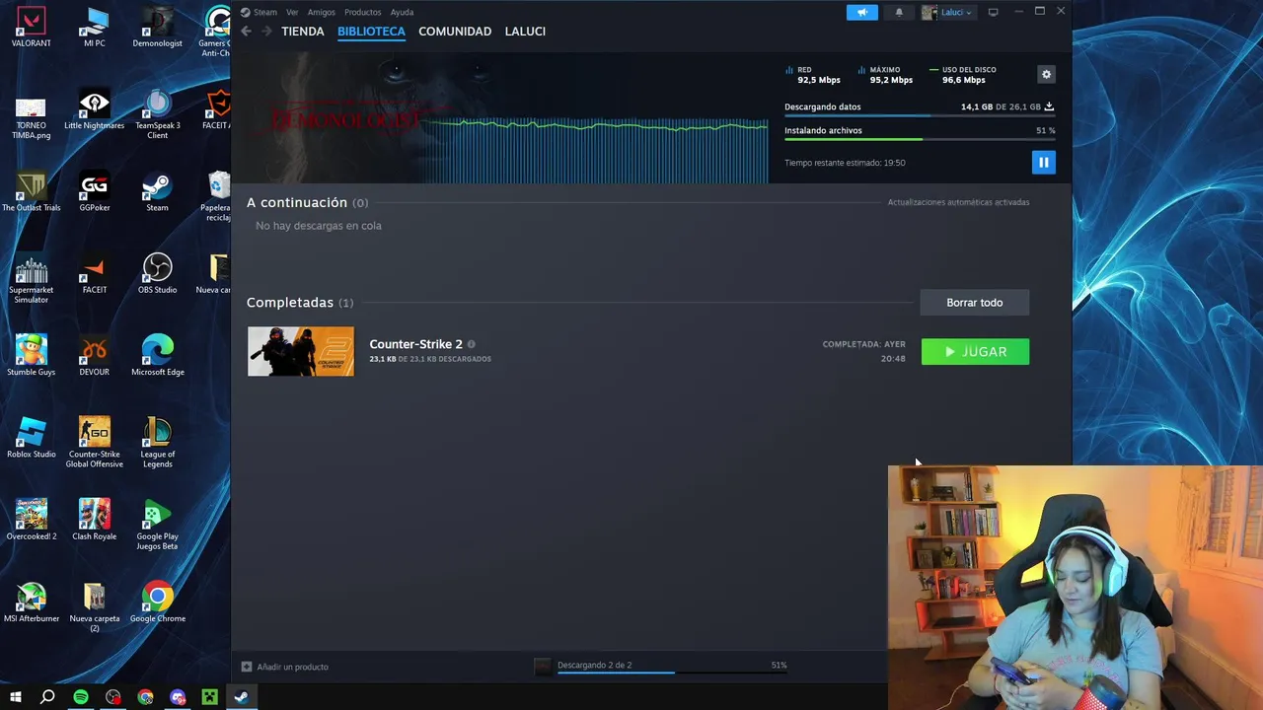Click the download icon beside 26,1 GB

(1049, 106)
